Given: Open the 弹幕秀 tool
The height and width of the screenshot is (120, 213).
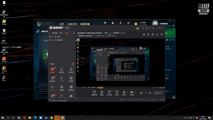Looking at the screenshot, I should [62, 88].
